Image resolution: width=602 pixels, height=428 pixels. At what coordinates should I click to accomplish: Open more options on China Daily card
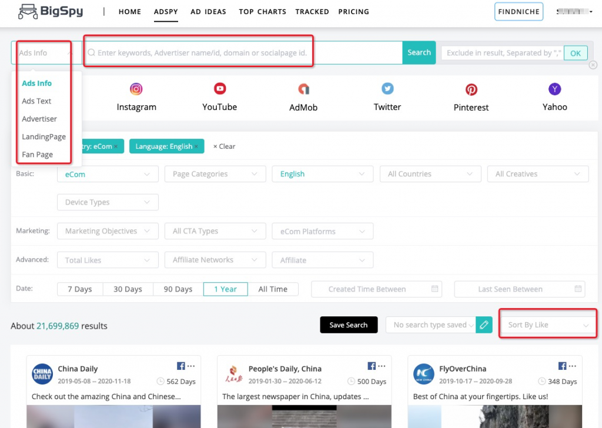(191, 366)
